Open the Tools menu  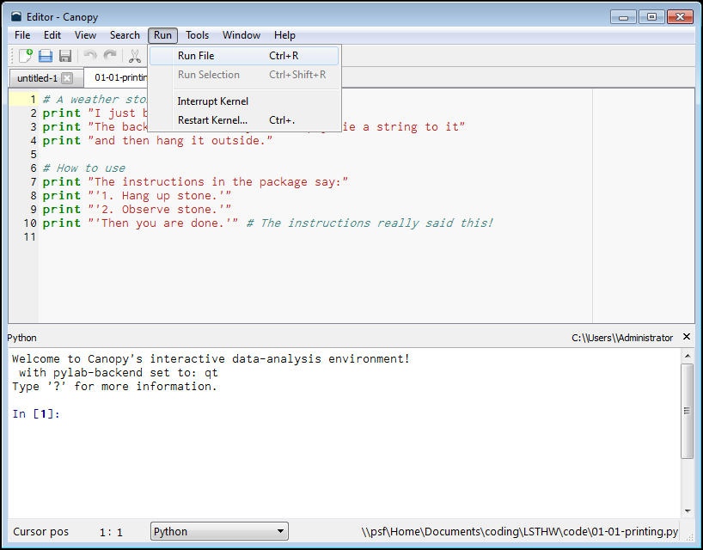coord(197,35)
